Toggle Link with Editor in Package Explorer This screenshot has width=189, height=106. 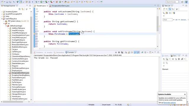22,9
